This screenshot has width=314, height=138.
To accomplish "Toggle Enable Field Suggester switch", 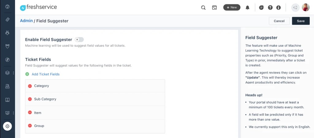I will coord(79,40).
